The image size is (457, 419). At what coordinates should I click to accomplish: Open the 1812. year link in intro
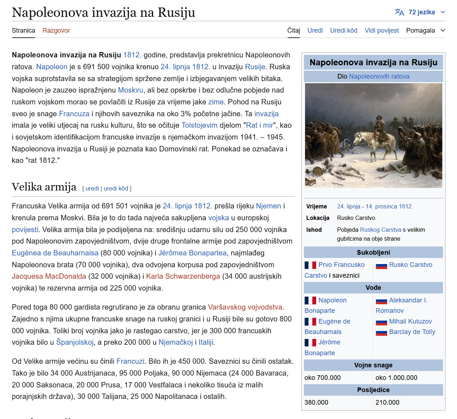tap(132, 55)
